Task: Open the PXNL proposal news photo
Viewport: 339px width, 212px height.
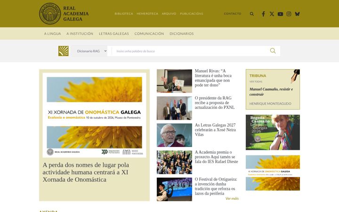Action: click(x=175, y=108)
